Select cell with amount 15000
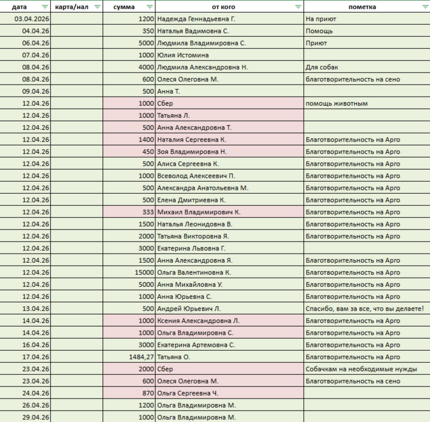The image size is (430, 422). pos(129,273)
